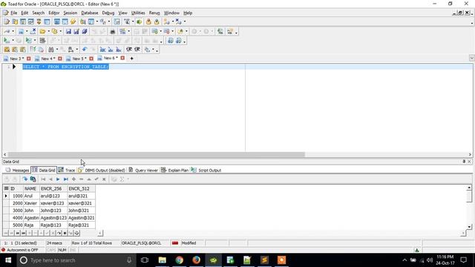Click the grid export data icon
475x267 pixels.
point(33,179)
